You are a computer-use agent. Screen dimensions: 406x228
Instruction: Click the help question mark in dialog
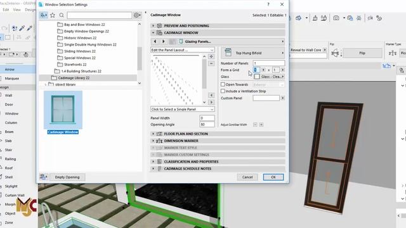[x=268, y=4]
